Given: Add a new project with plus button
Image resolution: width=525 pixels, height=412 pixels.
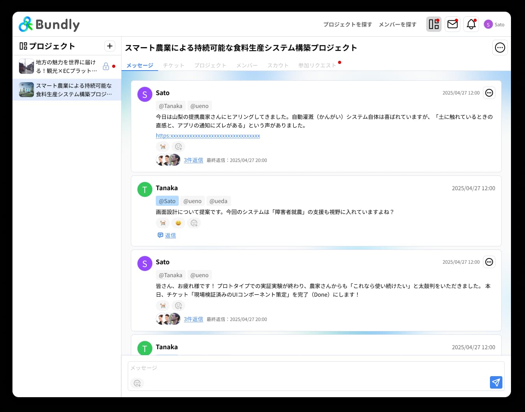Looking at the screenshot, I should pyautogui.click(x=110, y=46).
